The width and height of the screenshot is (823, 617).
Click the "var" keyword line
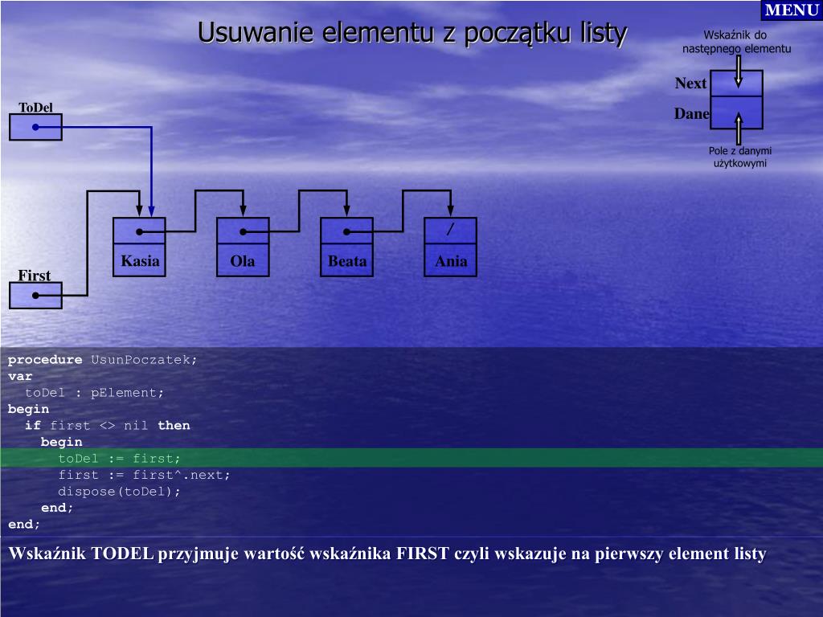point(20,377)
